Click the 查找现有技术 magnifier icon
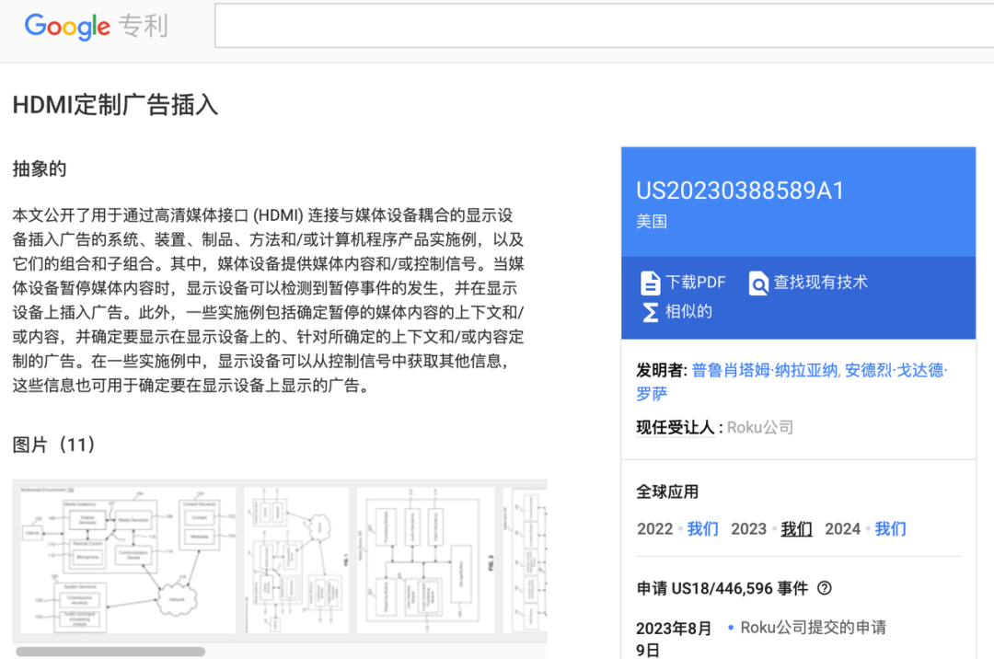The height and width of the screenshot is (659, 994). point(758,283)
